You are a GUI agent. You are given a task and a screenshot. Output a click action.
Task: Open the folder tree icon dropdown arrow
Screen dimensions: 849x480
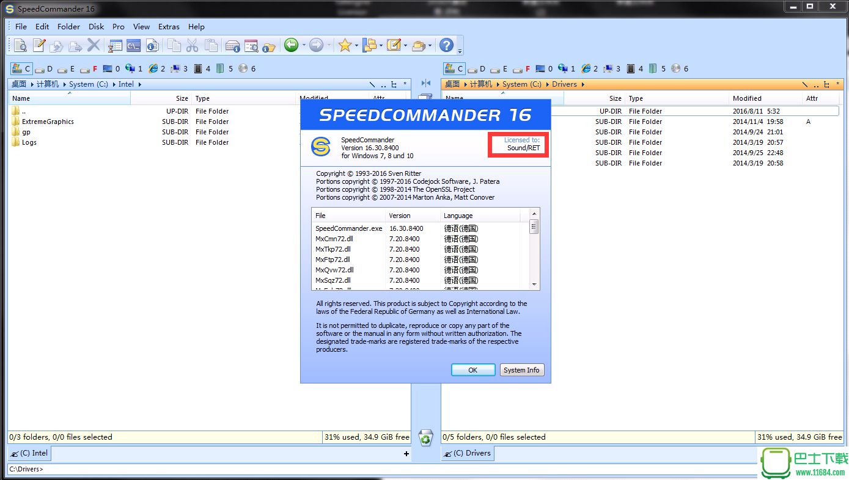click(381, 45)
